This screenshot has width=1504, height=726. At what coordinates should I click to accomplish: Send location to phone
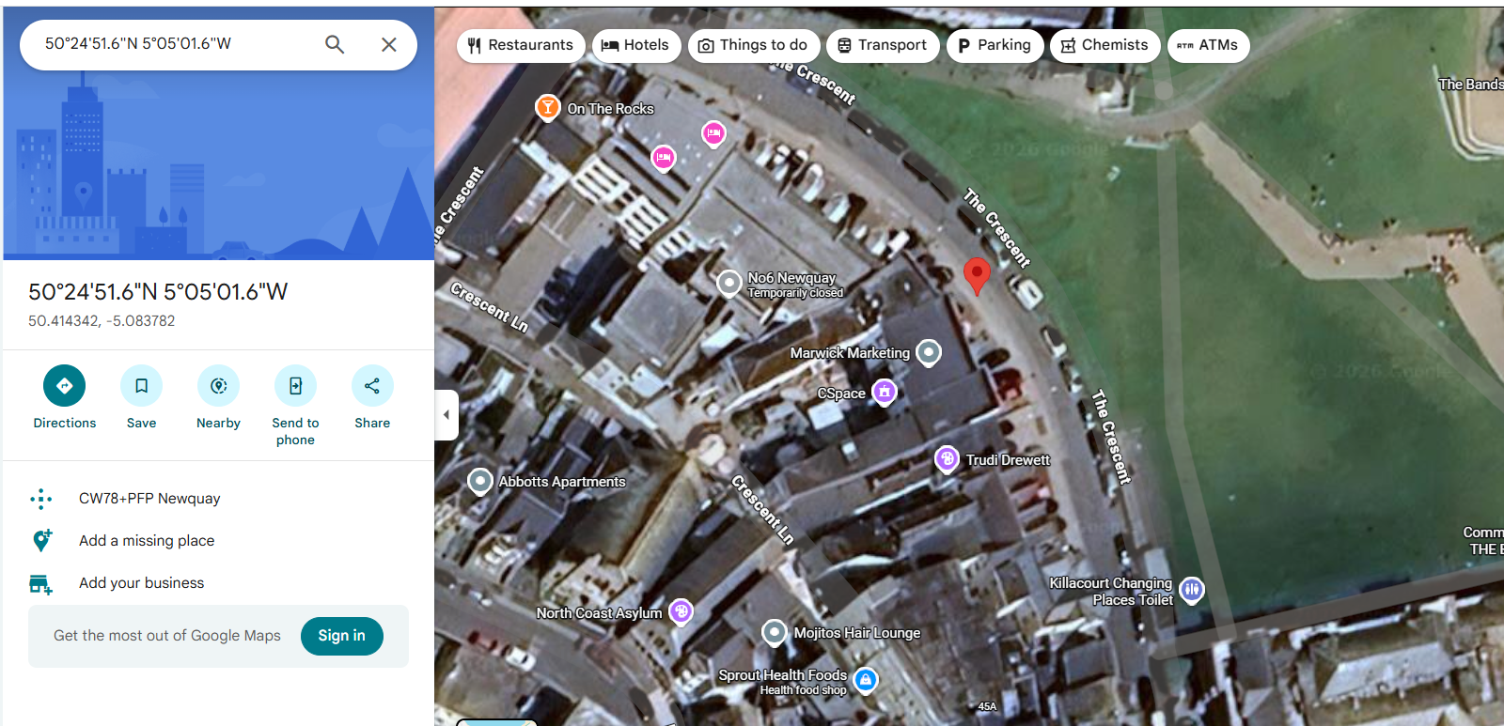[x=295, y=386]
